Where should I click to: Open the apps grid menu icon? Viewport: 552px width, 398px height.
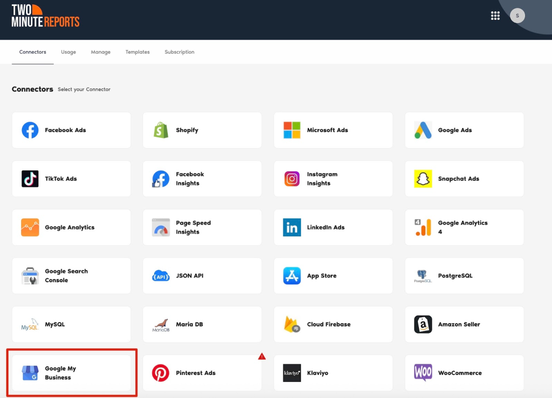pos(495,16)
